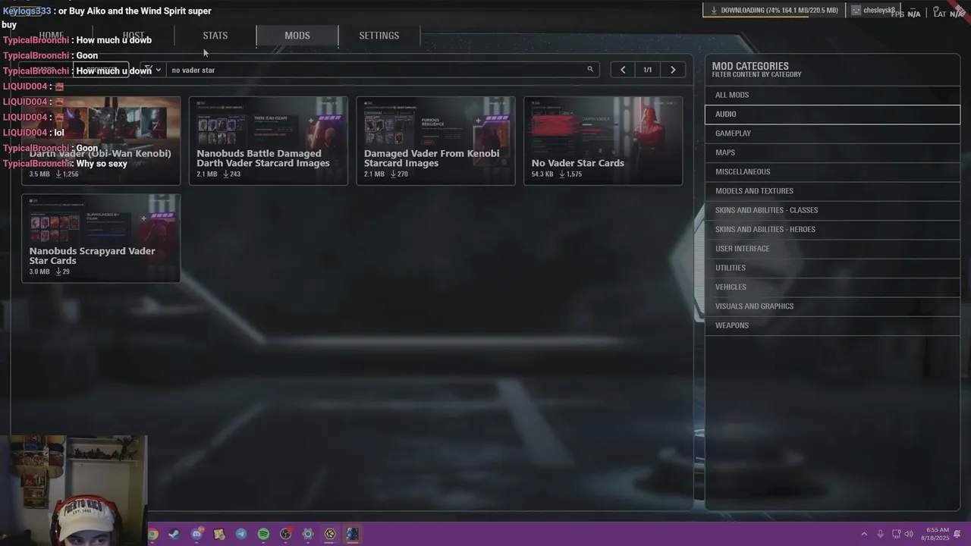Select the All Mods category
Image resolution: width=971 pixels, height=546 pixels.
point(832,95)
